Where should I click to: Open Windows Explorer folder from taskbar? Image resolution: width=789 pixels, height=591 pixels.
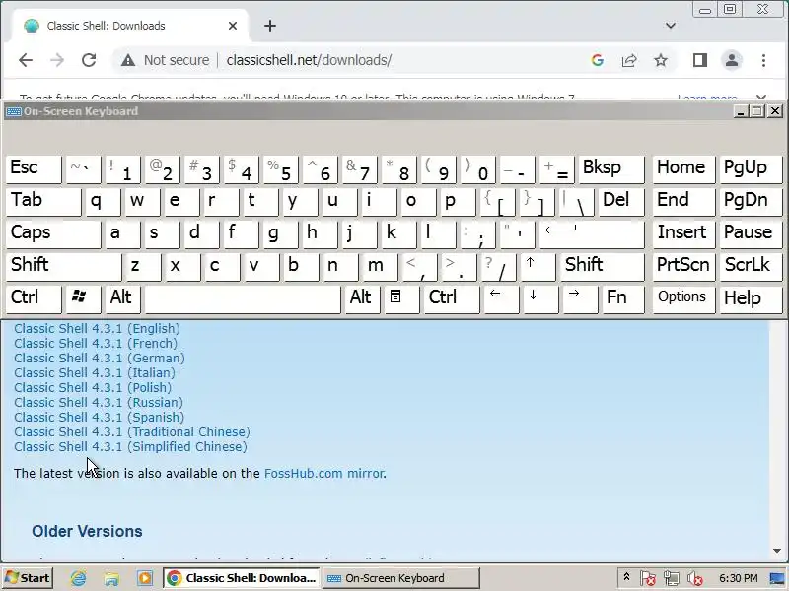pyautogui.click(x=111, y=578)
